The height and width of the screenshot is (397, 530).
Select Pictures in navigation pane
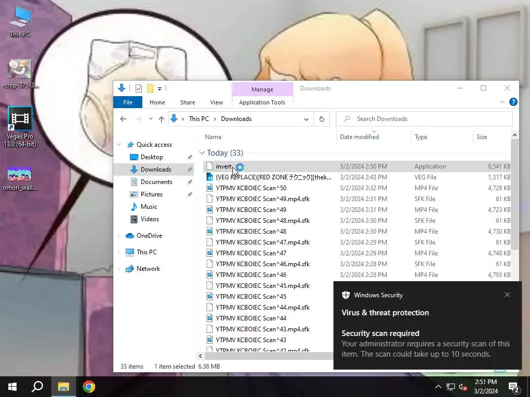coord(152,194)
